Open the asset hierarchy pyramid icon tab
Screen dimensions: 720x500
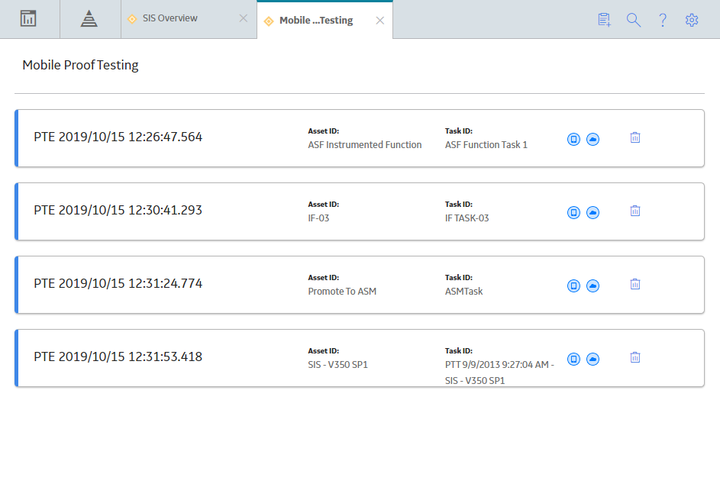[89, 19]
